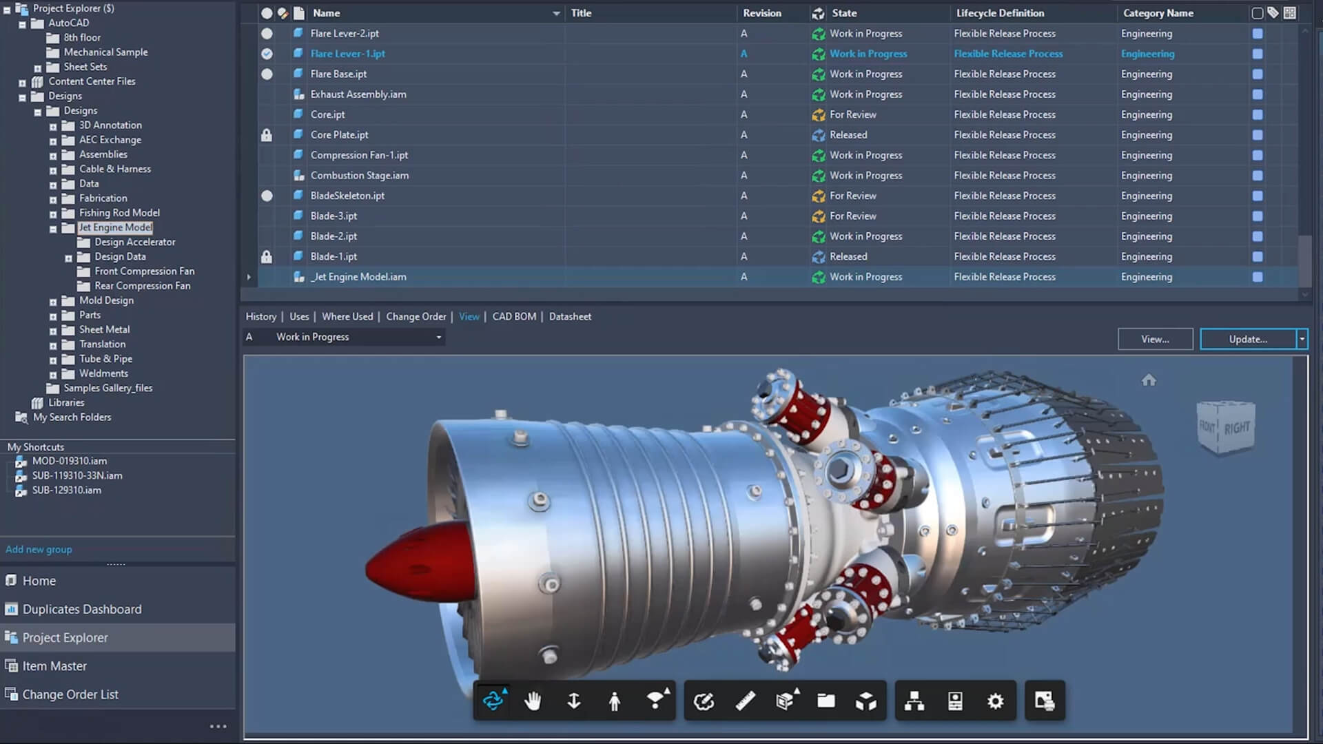This screenshot has height=744, width=1323.
Task: Click the View... button
Action: (x=1155, y=339)
